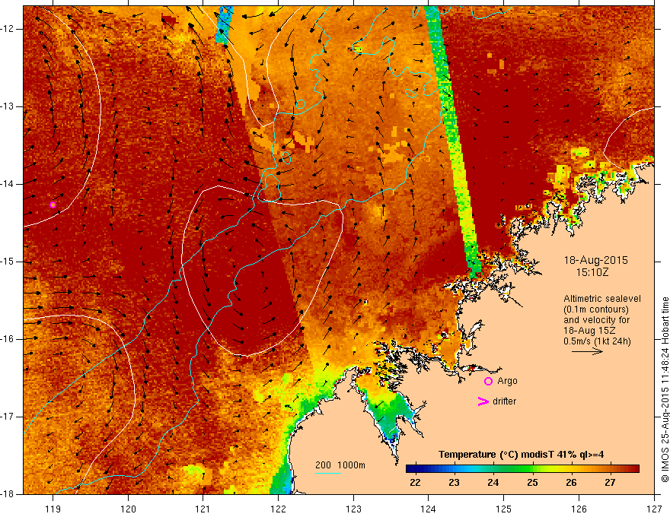Image resolution: width=670 pixels, height=517 pixels.
Task: Click the latitude label -13
Action: [8, 106]
